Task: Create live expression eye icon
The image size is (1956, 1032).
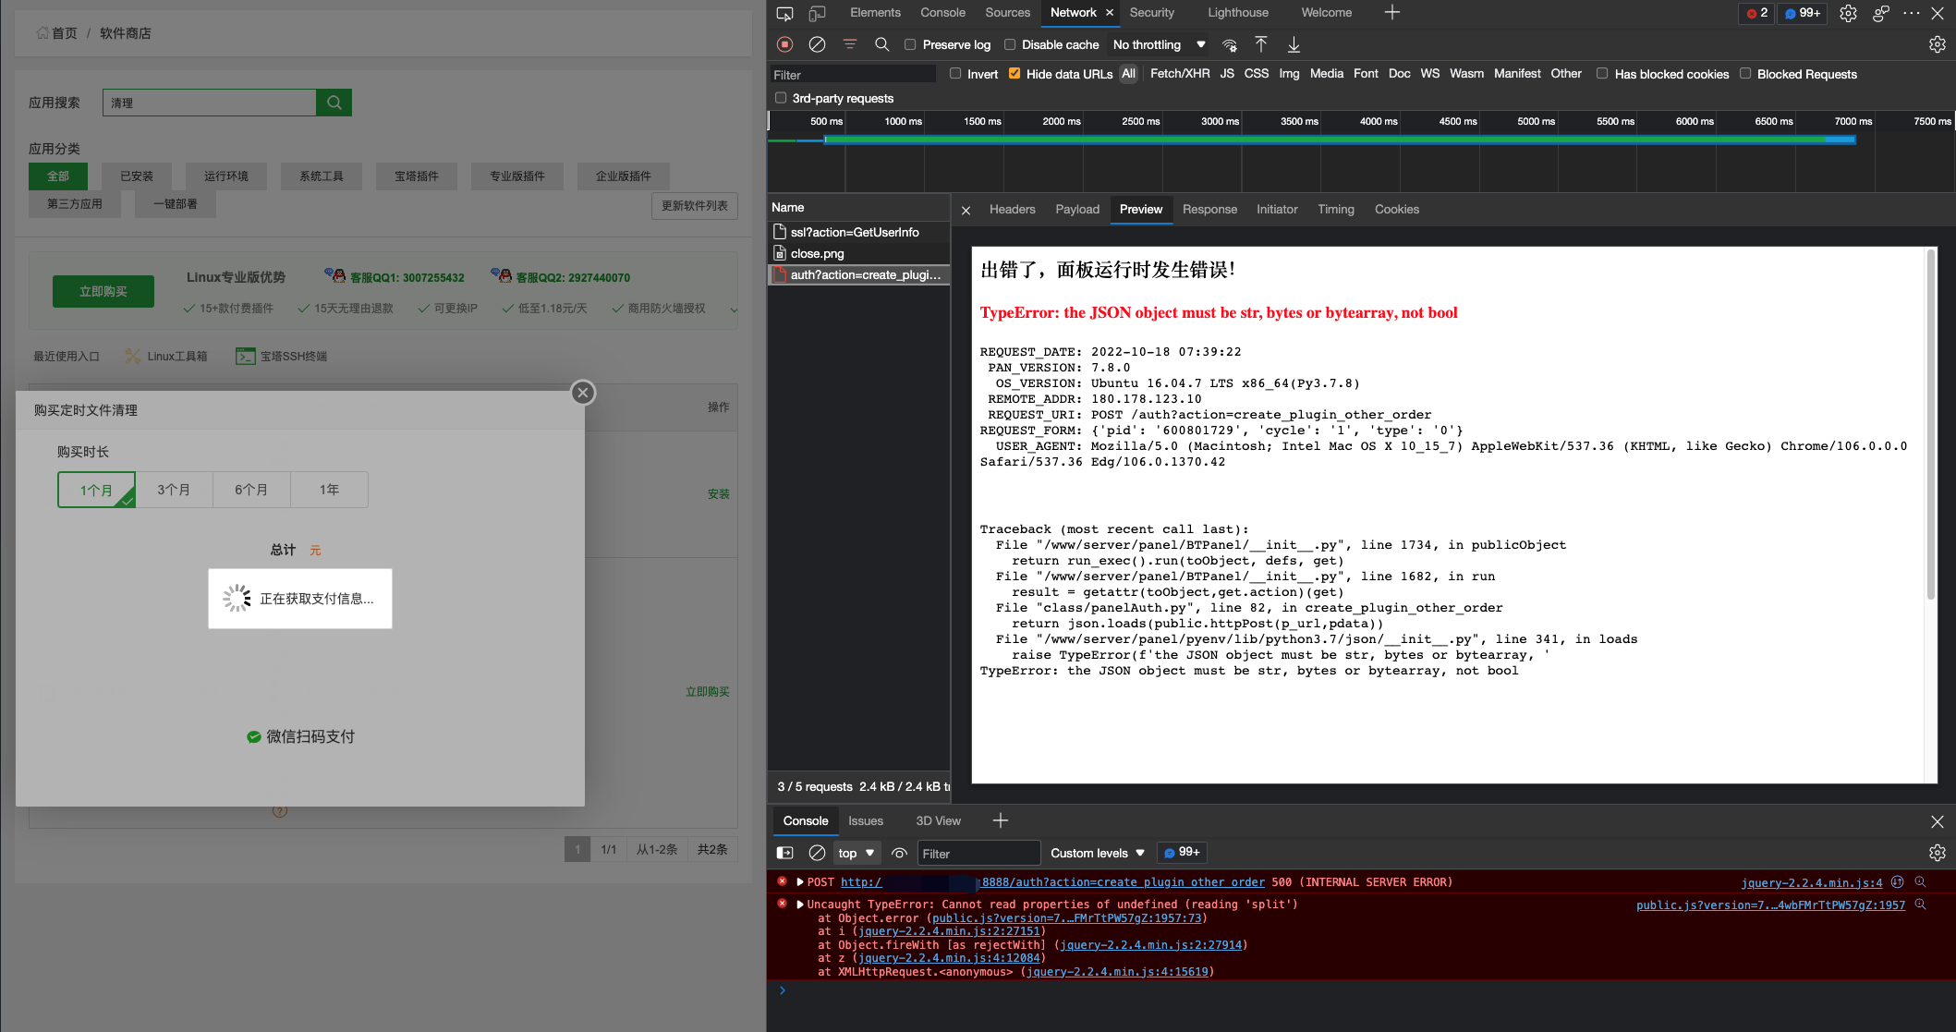Action: point(899,853)
